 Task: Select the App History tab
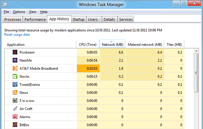pos(59,19)
